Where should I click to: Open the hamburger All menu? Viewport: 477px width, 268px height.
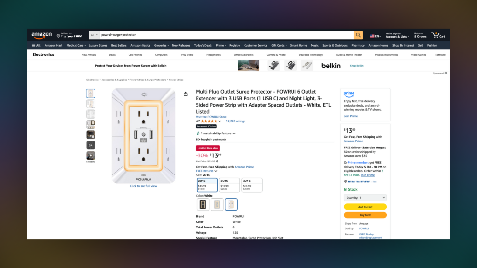[x=36, y=45]
